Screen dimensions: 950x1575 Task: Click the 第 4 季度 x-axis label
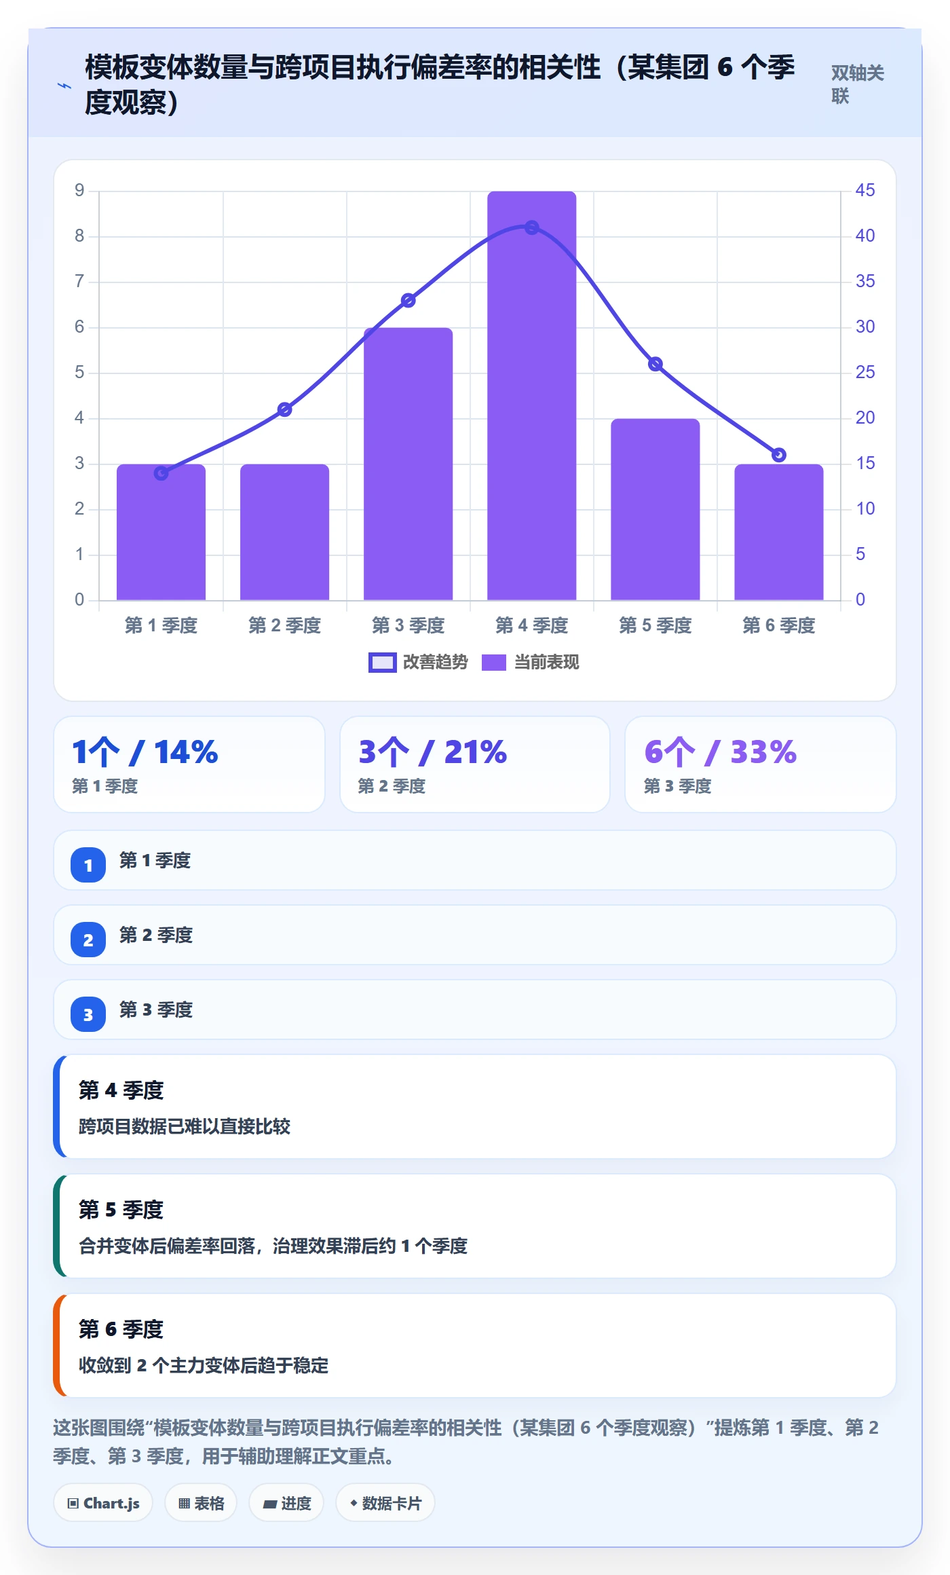532,625
